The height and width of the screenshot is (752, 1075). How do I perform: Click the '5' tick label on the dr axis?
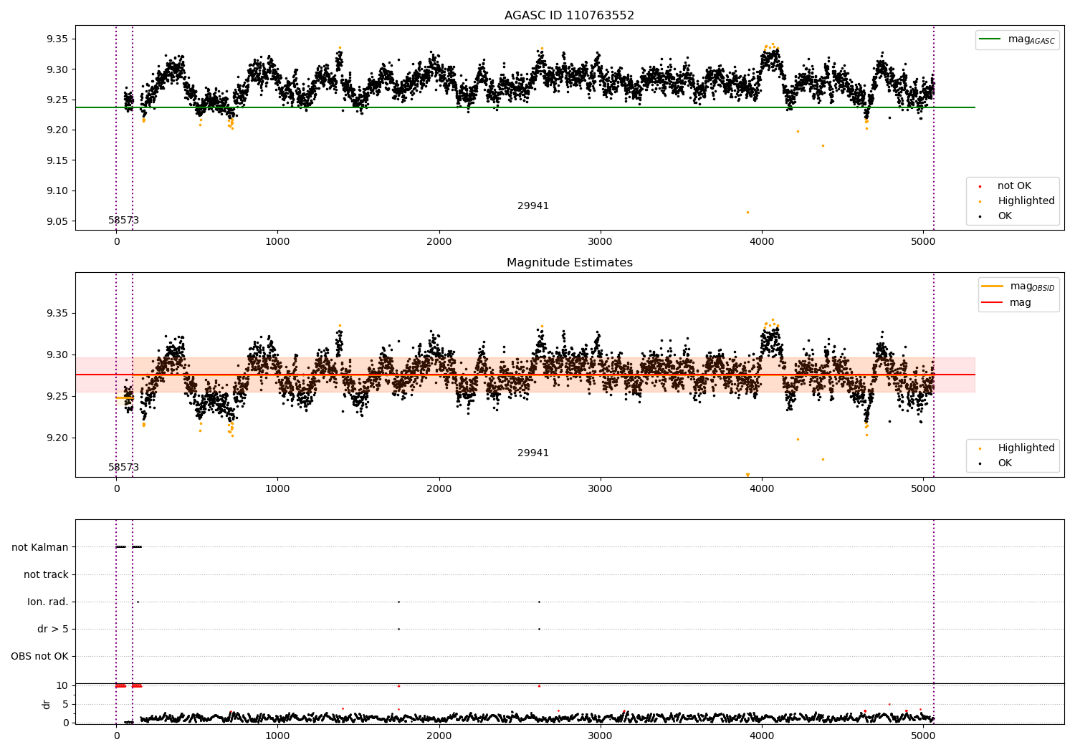66,704
